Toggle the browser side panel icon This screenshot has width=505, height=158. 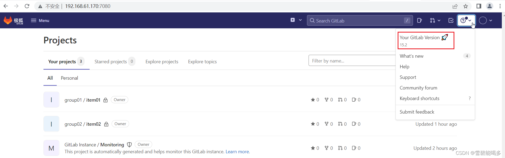point(479,6)
